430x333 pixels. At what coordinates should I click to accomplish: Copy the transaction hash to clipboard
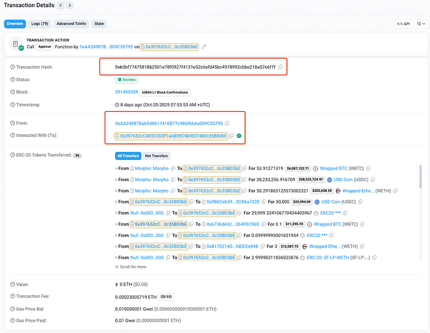[x=281, y=67]
